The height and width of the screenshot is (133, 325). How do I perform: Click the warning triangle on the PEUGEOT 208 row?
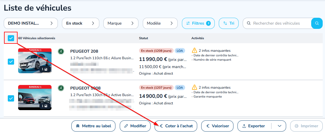tap(194, 50)
